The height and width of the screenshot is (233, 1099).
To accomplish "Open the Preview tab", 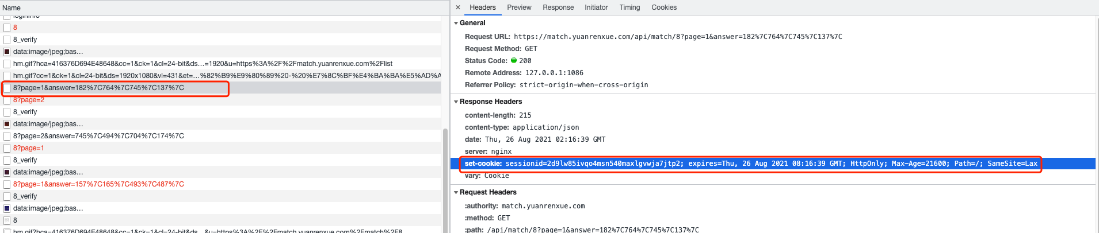I will (519, 7).
